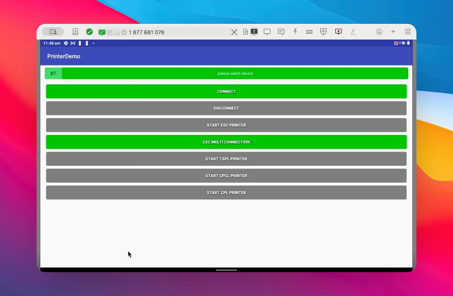
Task: Open the lightning bolt actions menu
Action: pyautogui.click(x=295, y=32)
